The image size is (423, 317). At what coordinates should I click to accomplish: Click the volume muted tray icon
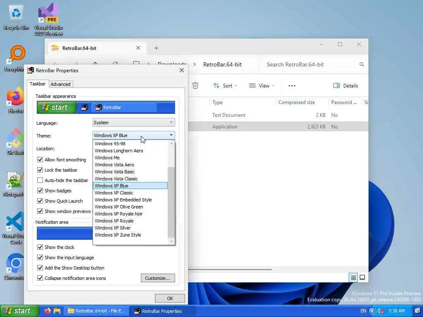(380, 311)
